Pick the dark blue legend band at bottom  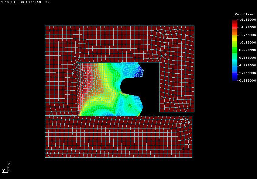[x=235, y=79]
